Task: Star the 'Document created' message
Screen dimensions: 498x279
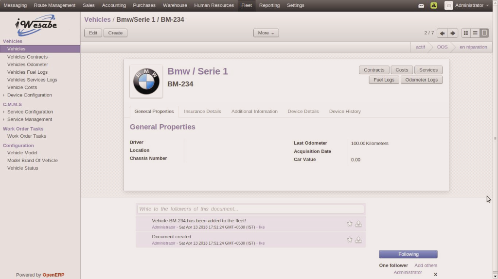Action: pos(349,240)
